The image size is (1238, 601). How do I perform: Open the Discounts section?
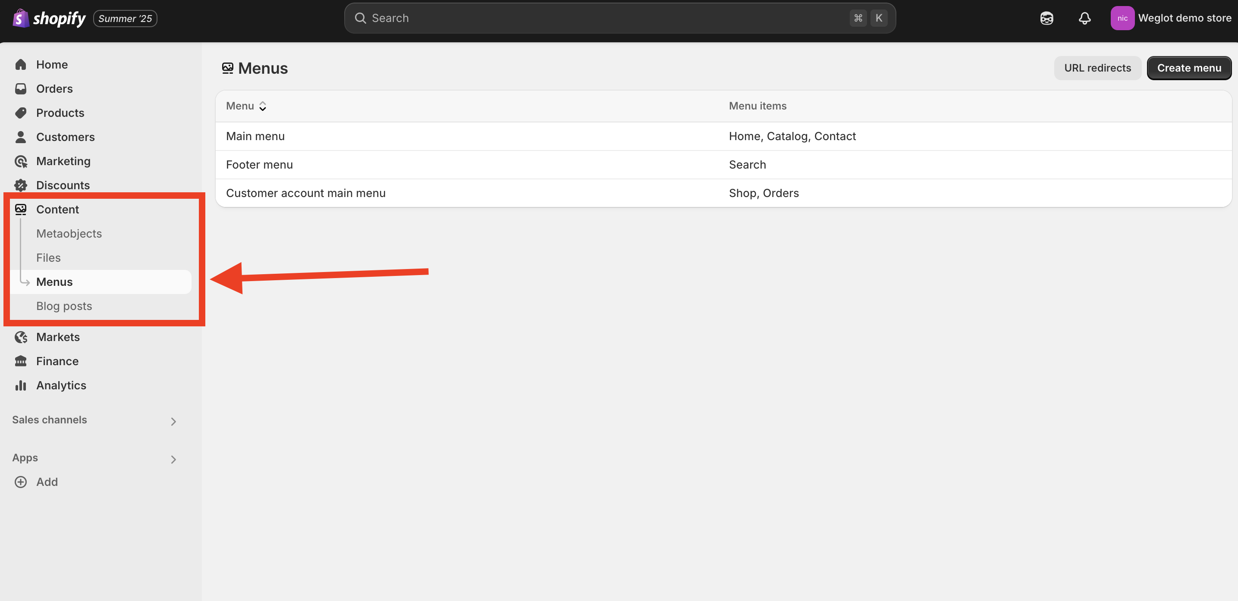pyautogui.click(x=63, y=185)
